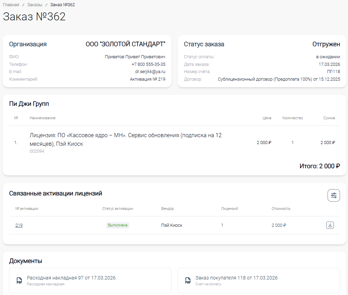Click the license product name Кассовое ядро
The width and height of the screenshot is (348, 295).
[125, 139]
